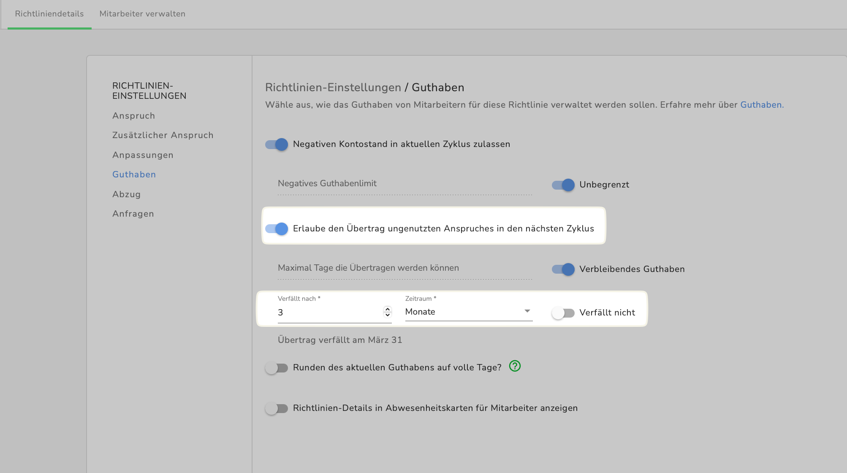Select Anfragen in the sidebar
This screenshot has width=847, height=473.
tap(133, 214)
